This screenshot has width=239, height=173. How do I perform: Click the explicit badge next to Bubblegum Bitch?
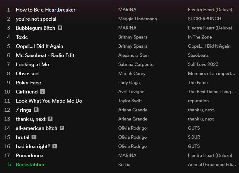60,28
